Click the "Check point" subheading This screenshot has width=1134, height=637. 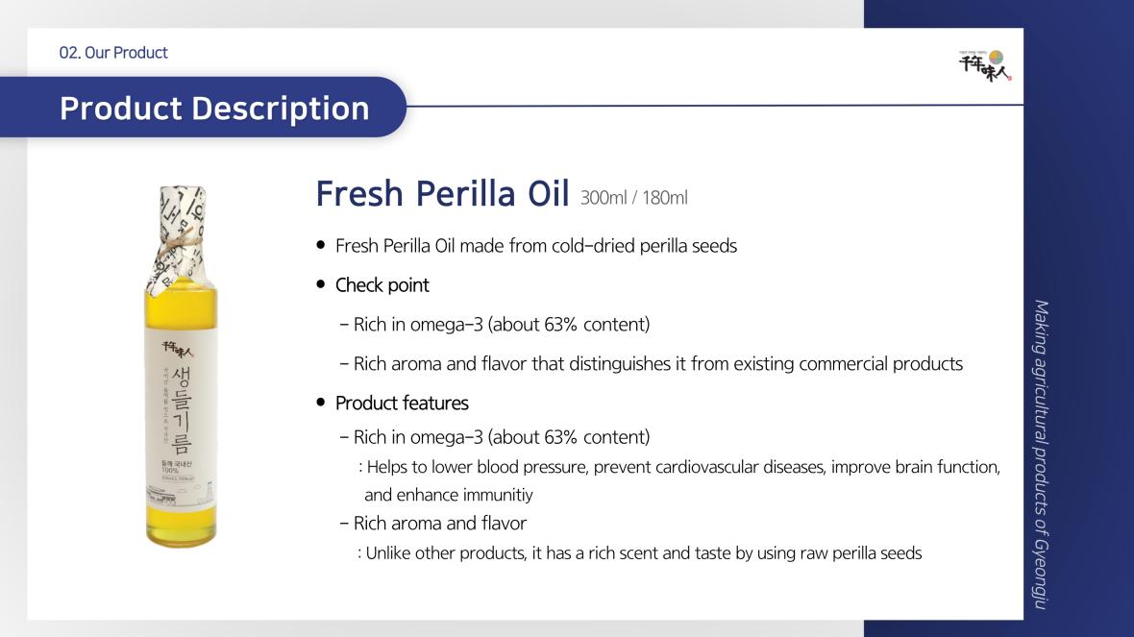(382, 285)
